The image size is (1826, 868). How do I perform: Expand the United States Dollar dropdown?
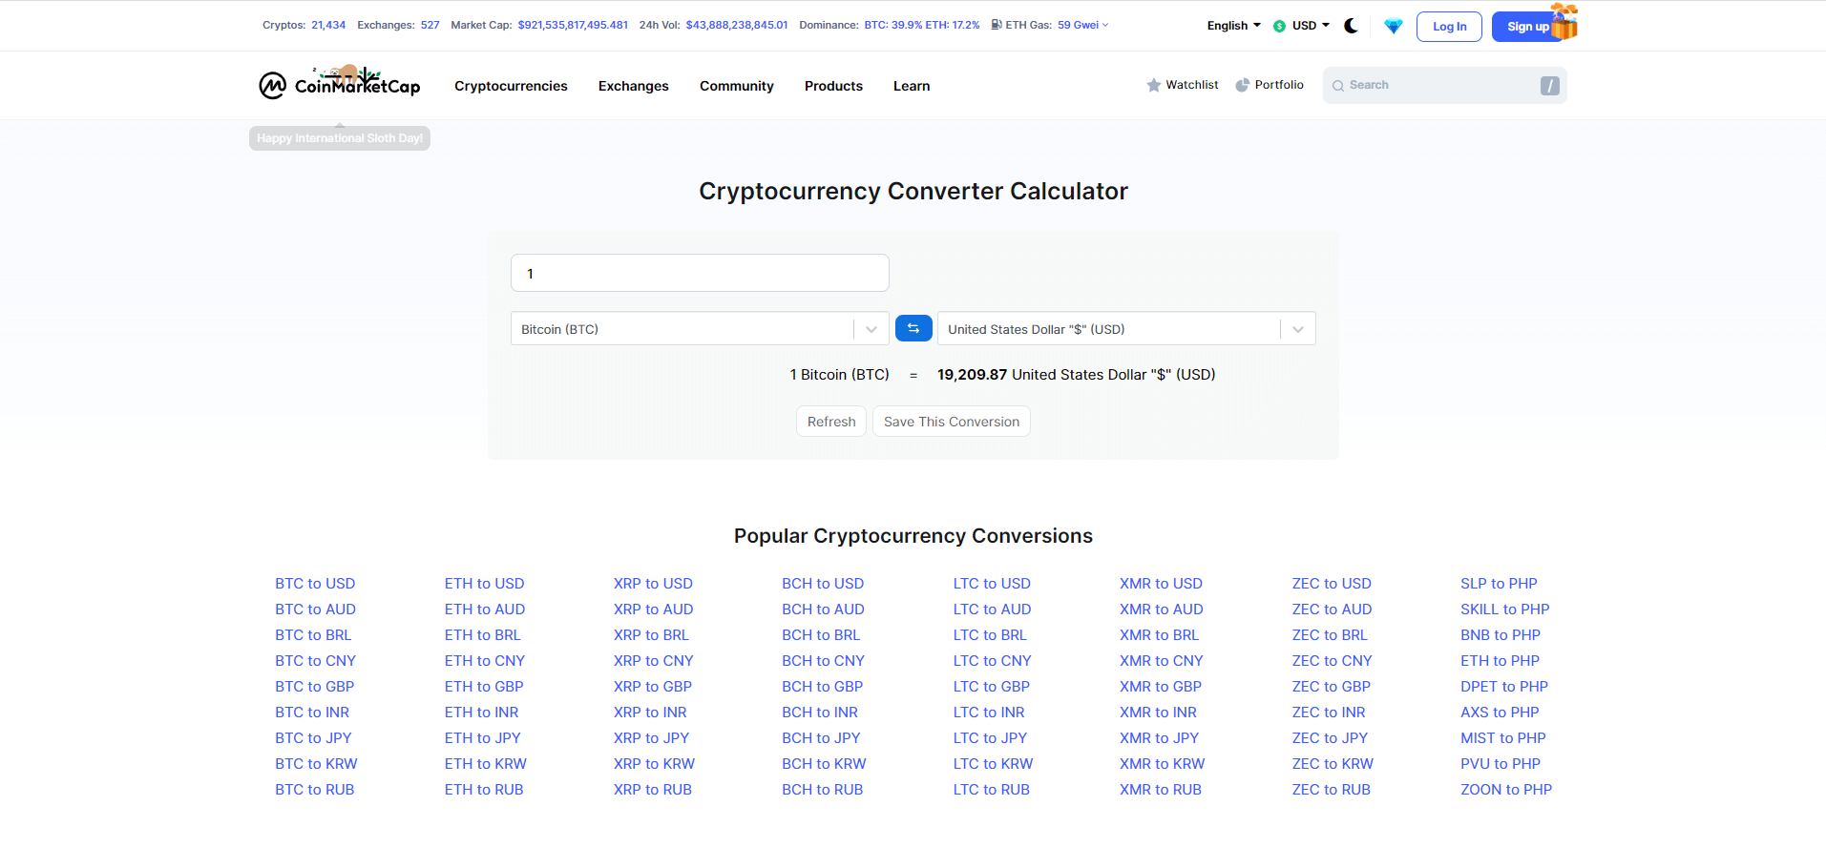(x=1296, y=328)
